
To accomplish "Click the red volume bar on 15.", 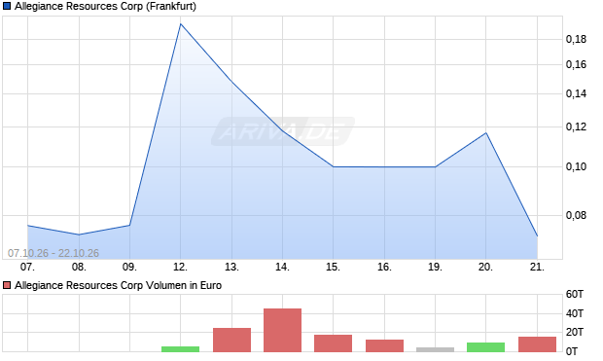I will point(333,343).
